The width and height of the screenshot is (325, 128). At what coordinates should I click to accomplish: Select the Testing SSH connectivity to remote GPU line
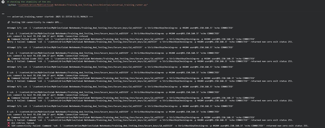(37, 22)
